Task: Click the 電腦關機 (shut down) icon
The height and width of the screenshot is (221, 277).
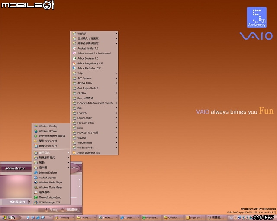Action: [x=63, y=210]
